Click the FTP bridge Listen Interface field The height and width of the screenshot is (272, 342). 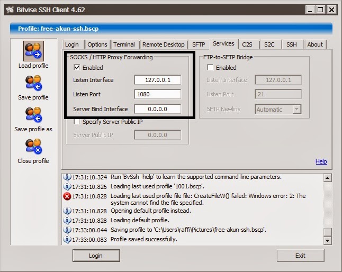(x=278, y=80)
